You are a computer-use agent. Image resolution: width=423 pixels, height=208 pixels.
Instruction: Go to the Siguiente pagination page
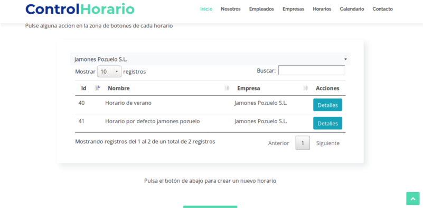coord(328,143)
